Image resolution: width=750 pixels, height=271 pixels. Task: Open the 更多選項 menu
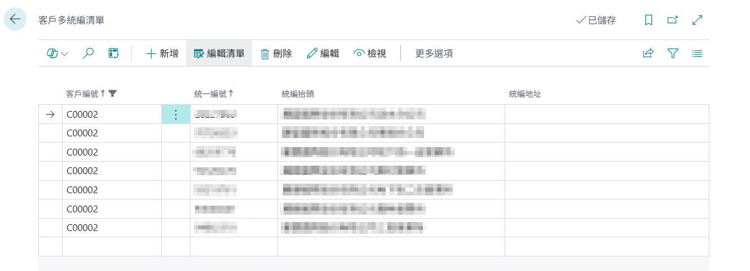point(434,54)
